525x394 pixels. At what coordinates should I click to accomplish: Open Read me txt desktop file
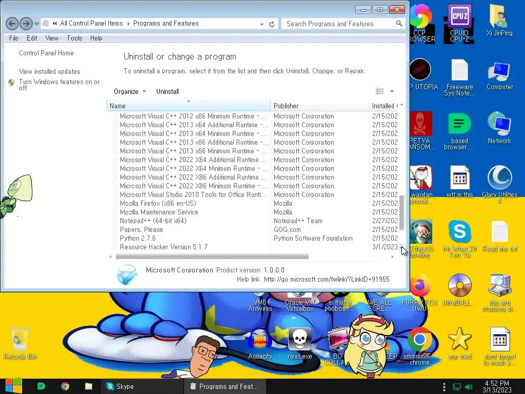[499, 236]
